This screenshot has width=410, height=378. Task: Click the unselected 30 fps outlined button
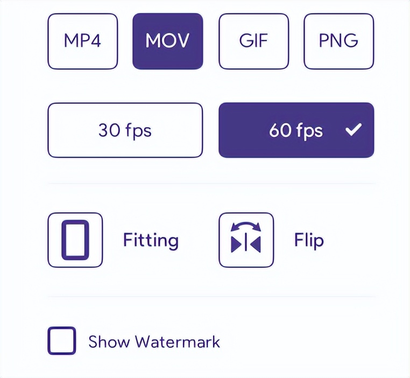tap(125, 130)
